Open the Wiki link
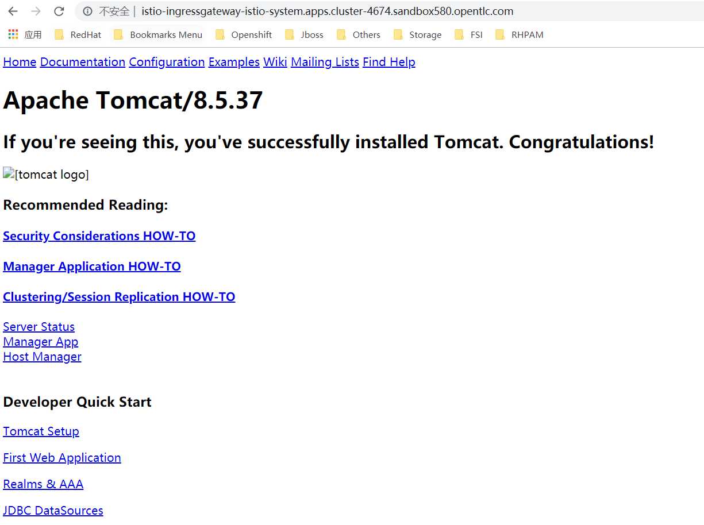 click(275, 62)
